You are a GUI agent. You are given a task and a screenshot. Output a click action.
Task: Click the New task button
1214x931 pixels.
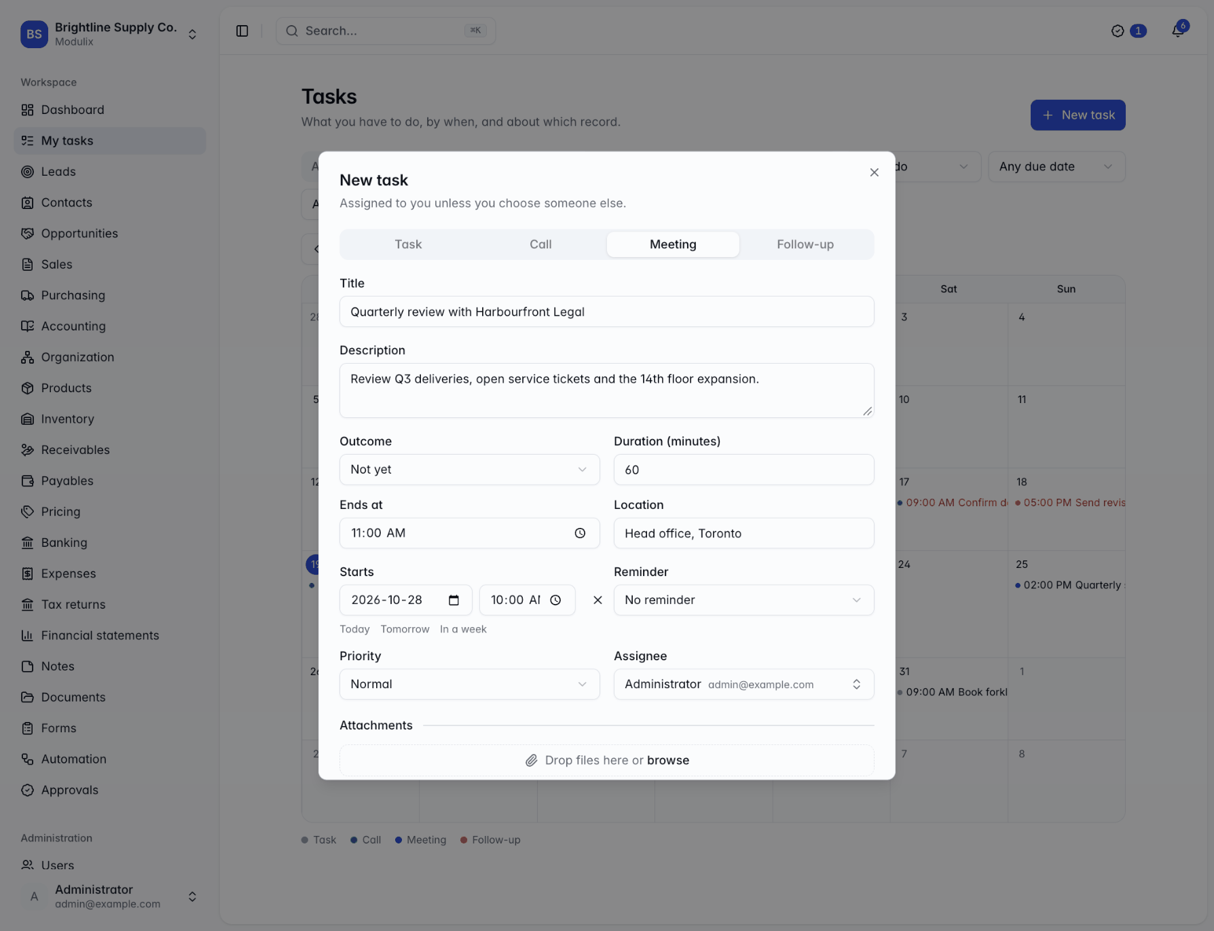point(1078,115)
